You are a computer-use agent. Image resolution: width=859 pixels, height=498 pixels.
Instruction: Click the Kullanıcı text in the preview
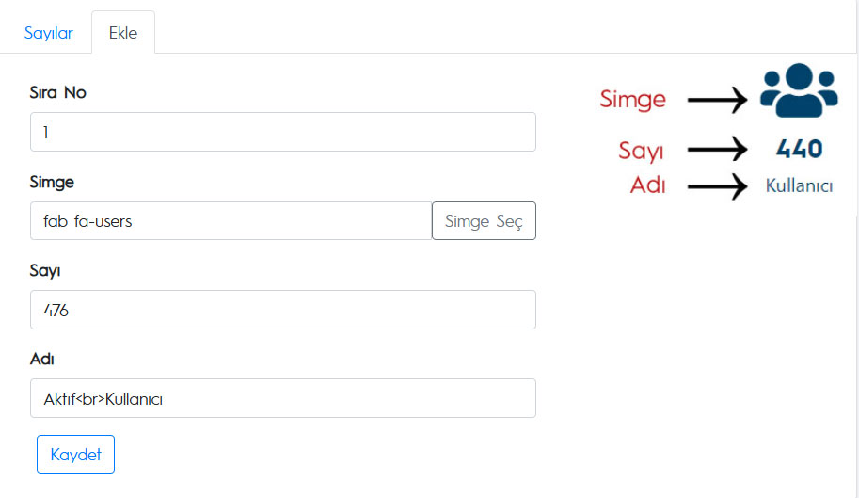pos(800,185)
